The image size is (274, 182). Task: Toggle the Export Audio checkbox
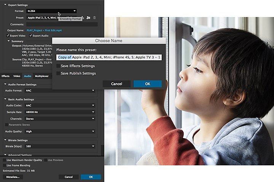click(30, 36)
